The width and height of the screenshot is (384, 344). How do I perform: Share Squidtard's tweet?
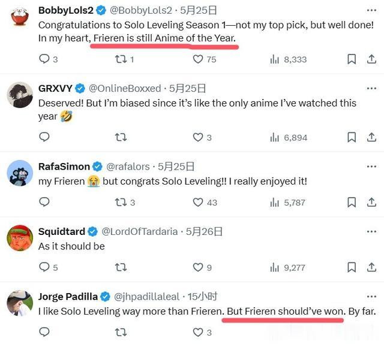[370, 267]
